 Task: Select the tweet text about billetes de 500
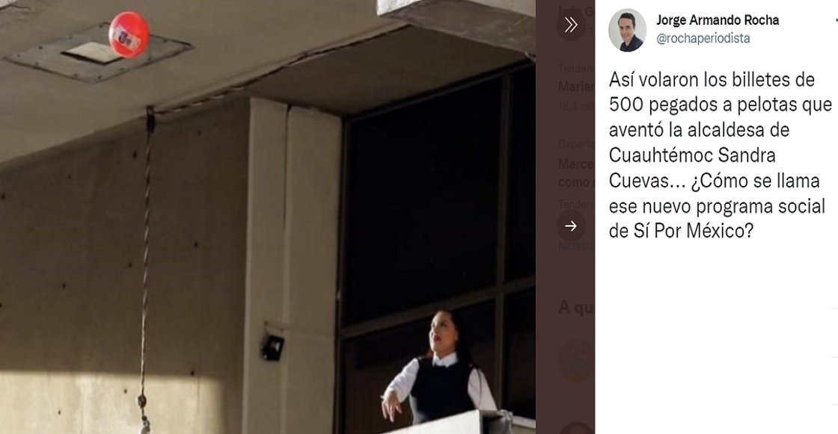coord(720,155)
